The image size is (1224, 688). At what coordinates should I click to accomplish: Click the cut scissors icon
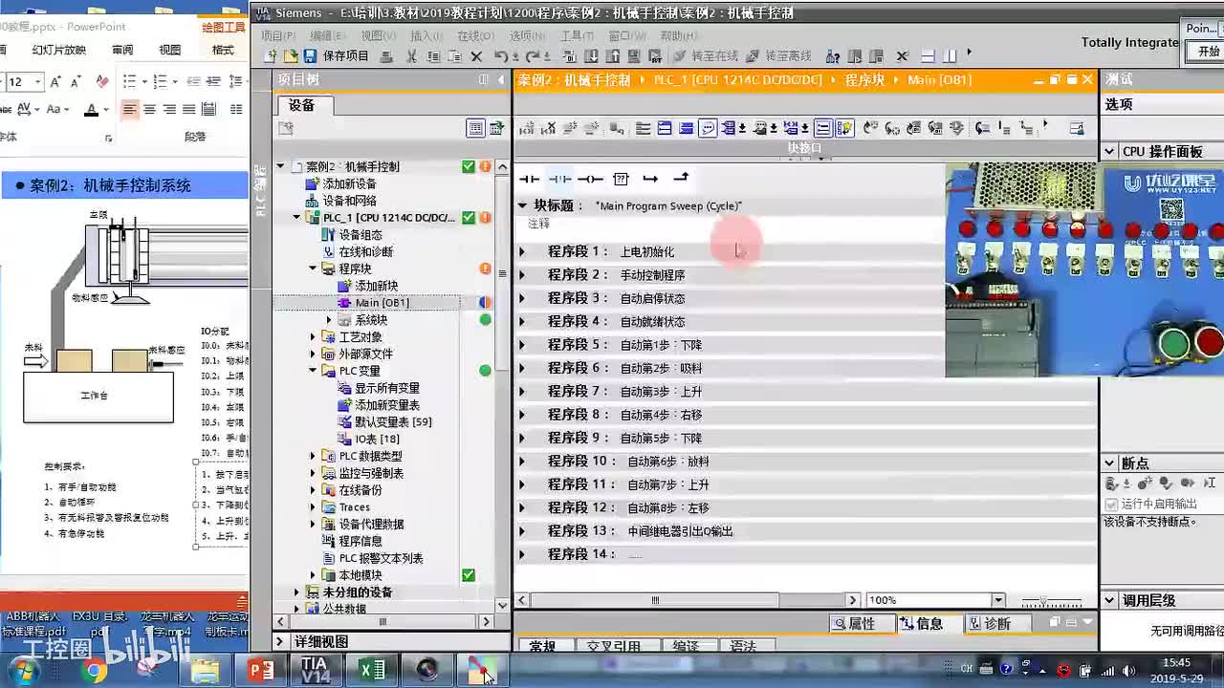click(x=411, y=56)
